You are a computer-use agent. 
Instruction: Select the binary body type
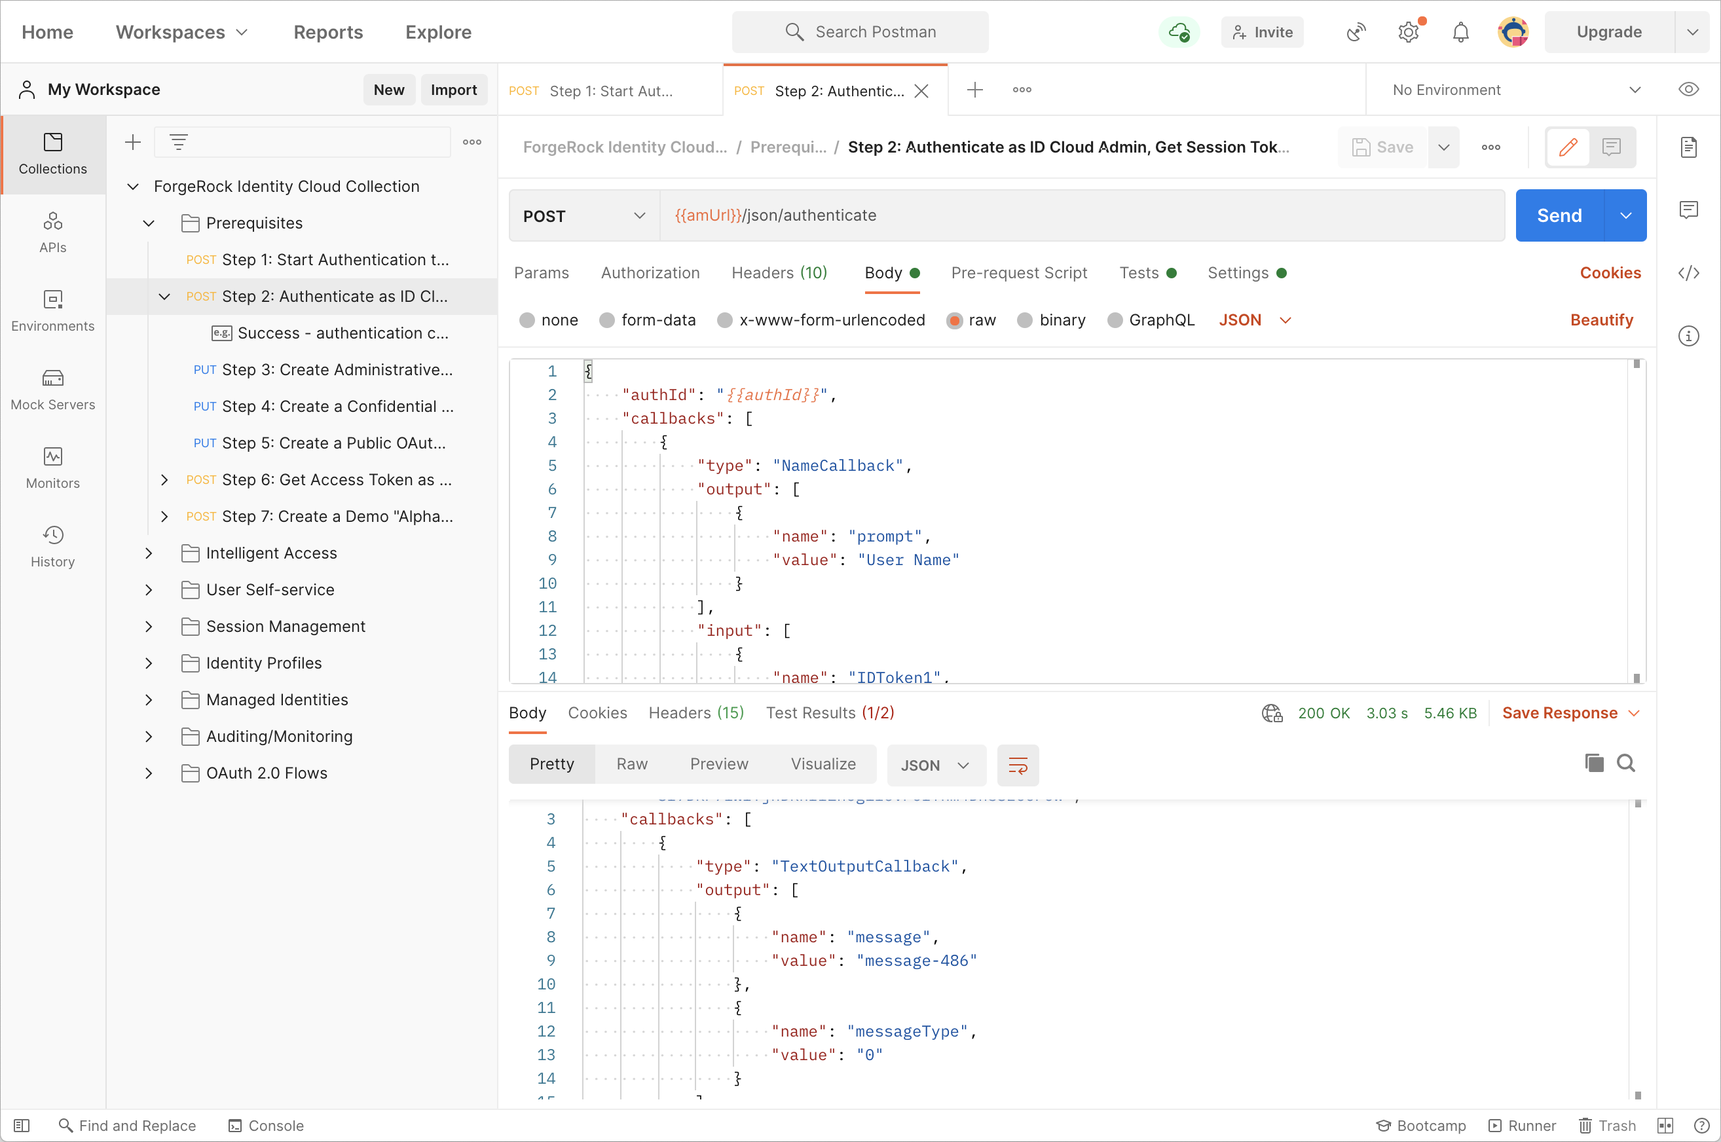(x=1051, y=320)
